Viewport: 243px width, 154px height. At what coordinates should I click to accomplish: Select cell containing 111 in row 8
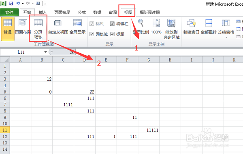coord(85,111)
